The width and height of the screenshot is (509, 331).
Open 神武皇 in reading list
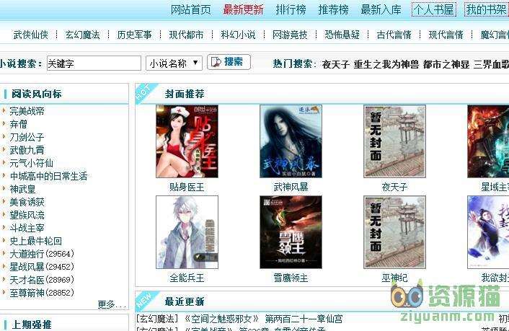click(x=23, y=189)
